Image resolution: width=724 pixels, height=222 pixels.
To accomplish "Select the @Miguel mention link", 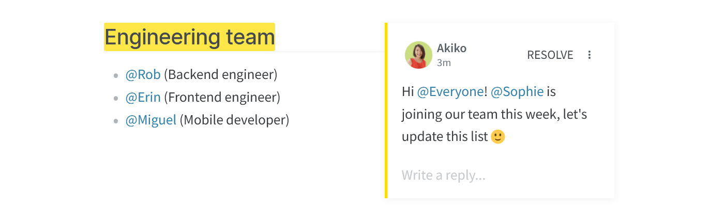I will tap(151, 120).
